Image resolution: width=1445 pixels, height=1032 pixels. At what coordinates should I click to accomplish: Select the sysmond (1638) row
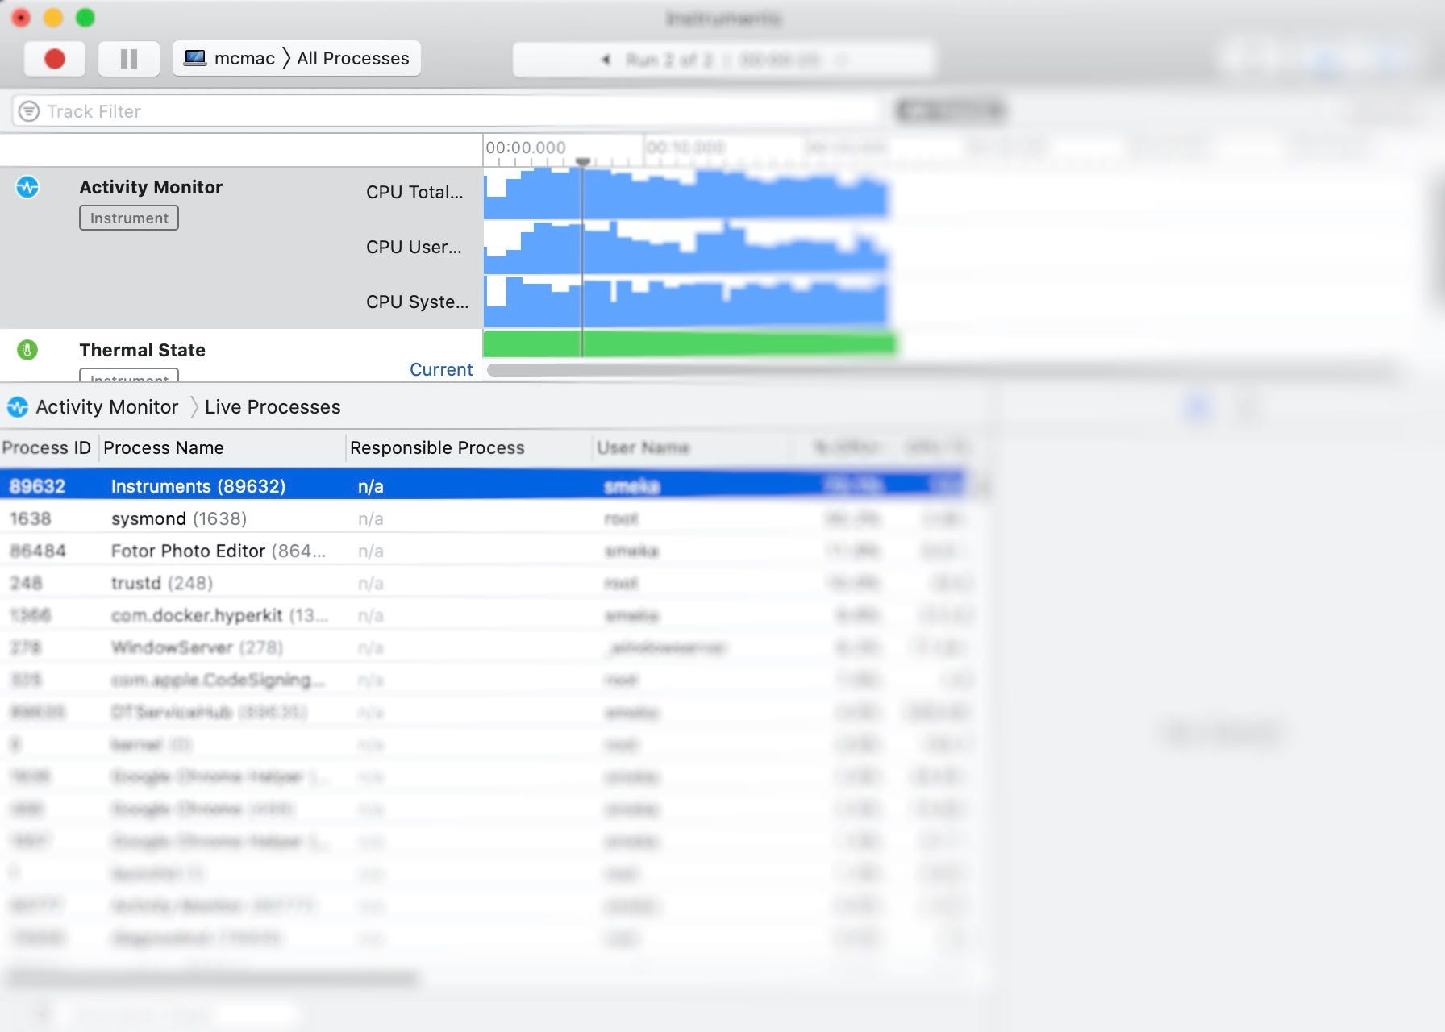click(484, 518)
